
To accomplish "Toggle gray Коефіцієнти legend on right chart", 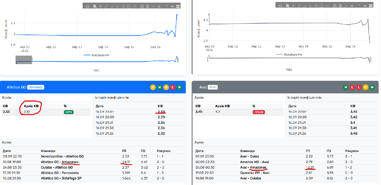I will (x=289, y=54).
